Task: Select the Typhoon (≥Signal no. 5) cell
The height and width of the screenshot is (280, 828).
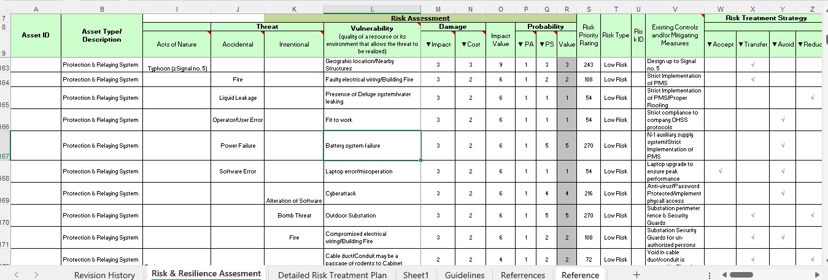Action: click(177, 65)
